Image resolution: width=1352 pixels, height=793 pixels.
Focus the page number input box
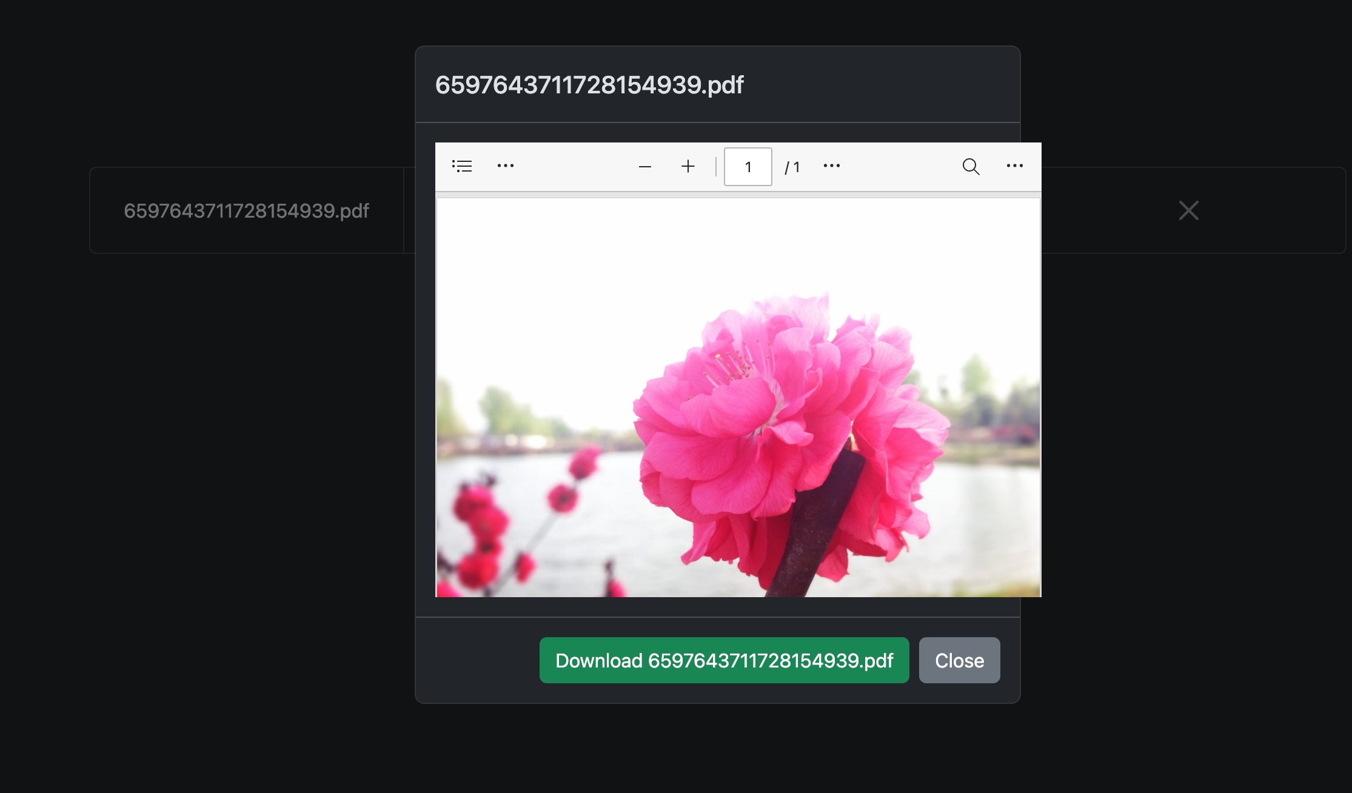[748, 167]
